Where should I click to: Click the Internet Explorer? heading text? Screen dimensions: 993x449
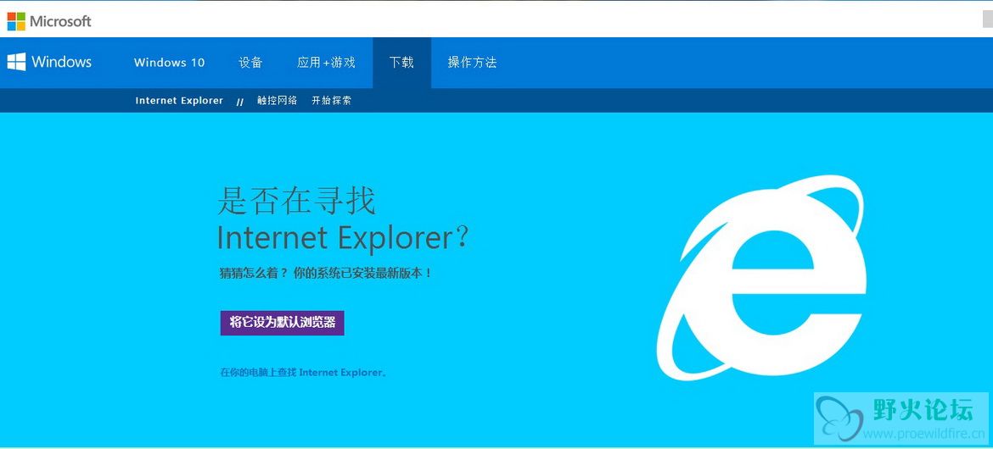tap(343, 238)
